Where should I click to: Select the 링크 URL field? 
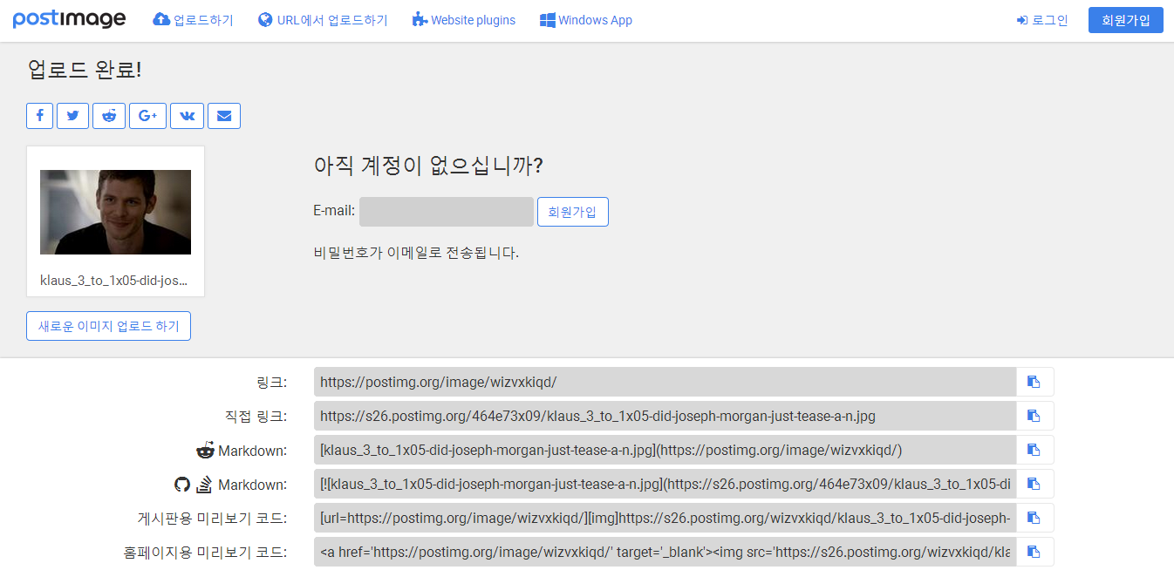(665, 382)
